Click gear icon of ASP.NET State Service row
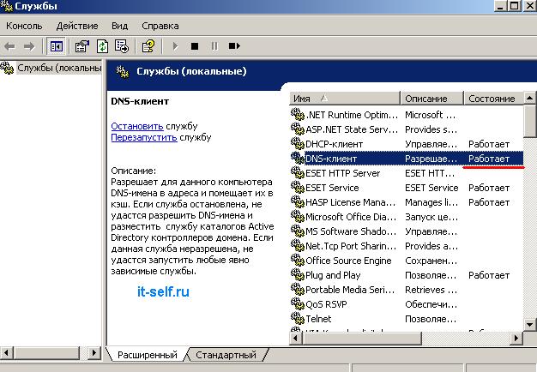This screenshot has width=537, height=372. tap(298, 129)
